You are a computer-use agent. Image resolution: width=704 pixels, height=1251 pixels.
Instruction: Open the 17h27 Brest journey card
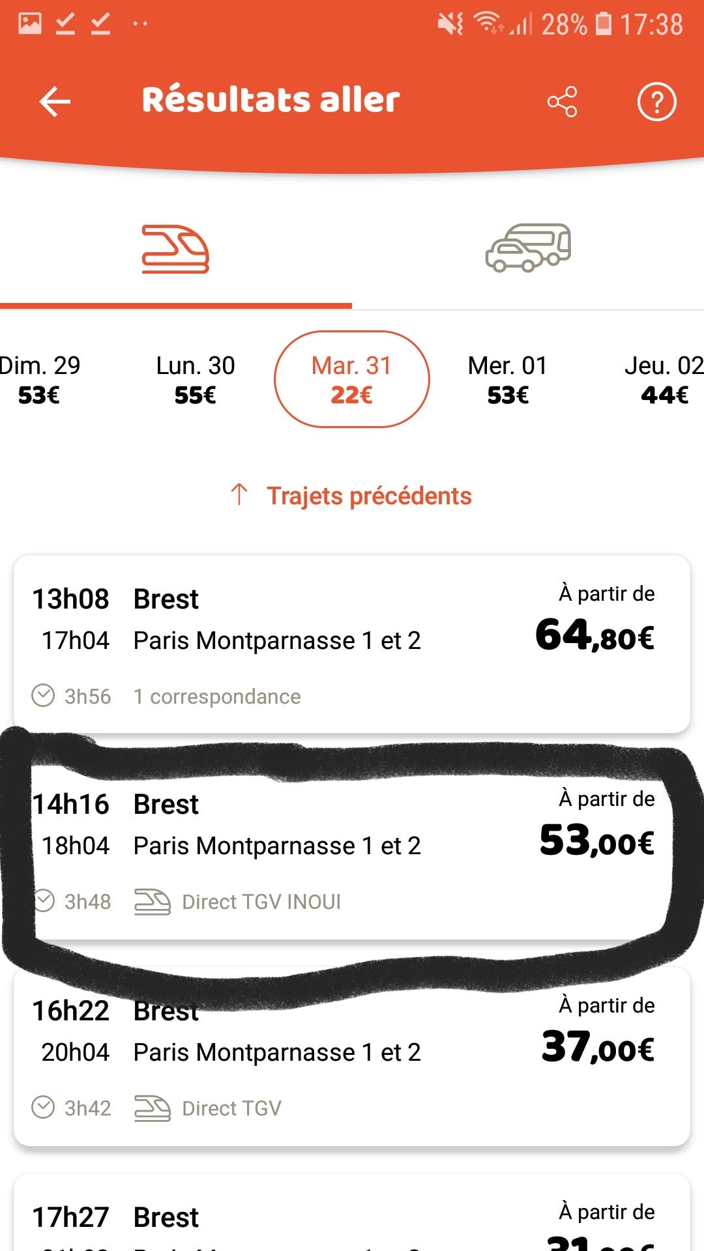click(x=261, y=1217)
